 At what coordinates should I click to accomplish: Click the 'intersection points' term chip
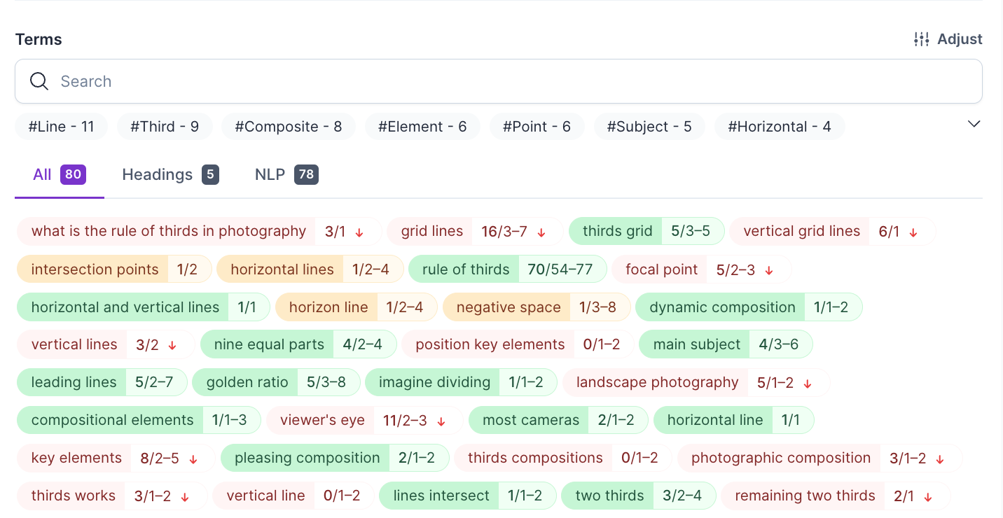pyautogui.click(x=95, y=269)
